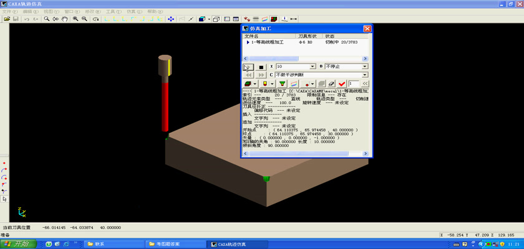The image size is (524, 249).
Task: Click the 刀具形状 column header
Action: click(308, 36)
